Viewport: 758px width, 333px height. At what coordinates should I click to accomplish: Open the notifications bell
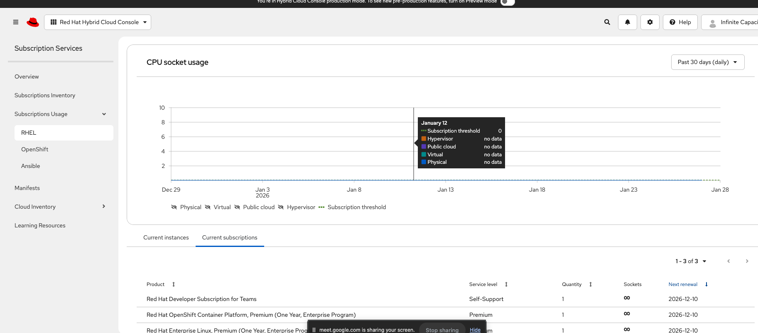pos(628,22)
